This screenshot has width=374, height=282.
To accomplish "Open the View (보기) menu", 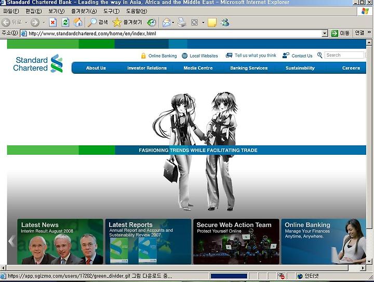I will tap(56, 11).
